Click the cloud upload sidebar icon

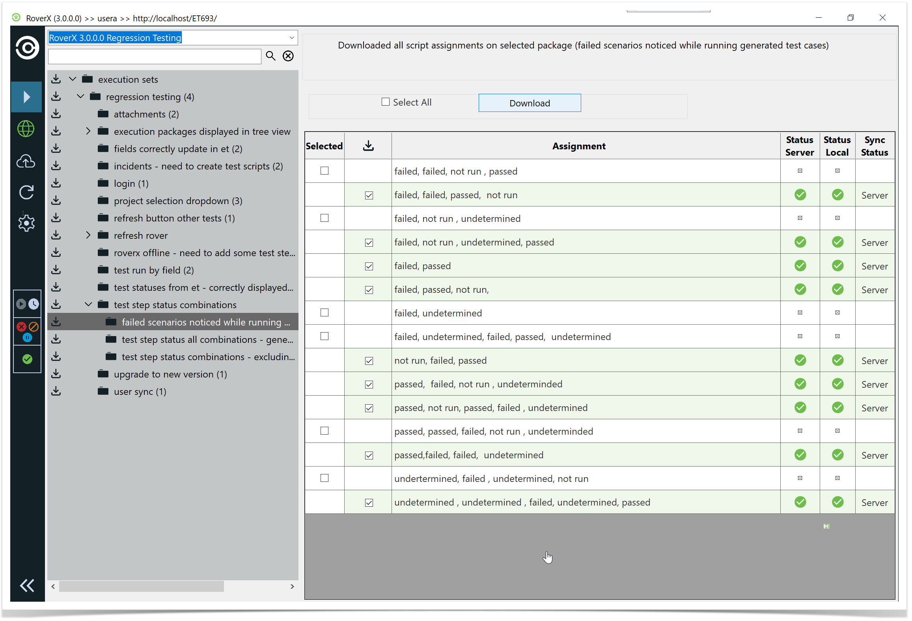(x=26, y=161)
